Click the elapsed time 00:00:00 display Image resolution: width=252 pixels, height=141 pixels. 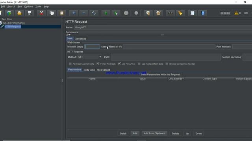(x=225, y=13)
